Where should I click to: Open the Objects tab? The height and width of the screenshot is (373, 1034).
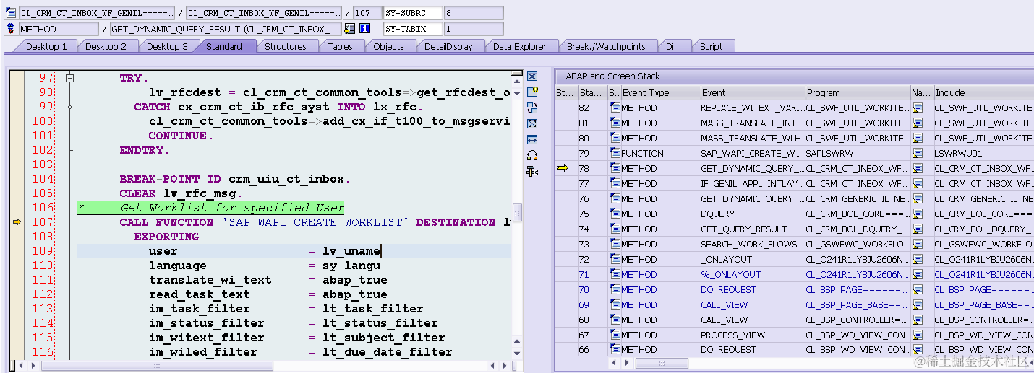point(388,46)
